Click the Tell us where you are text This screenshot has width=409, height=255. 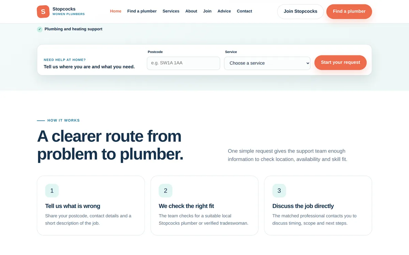coord(89,67)
